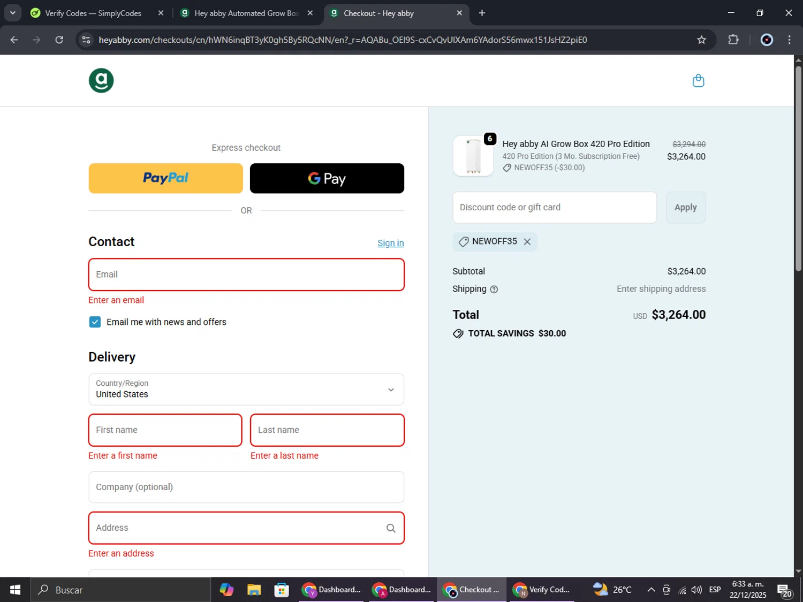
Task: Focus the Last name field
Action: pyautogui.click(x=327, y=430)
